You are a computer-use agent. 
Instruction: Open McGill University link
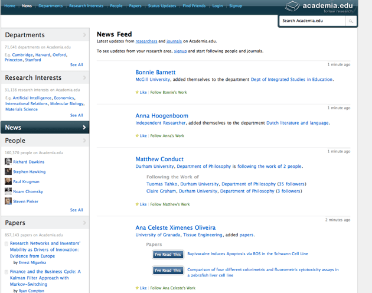(152, 80)
